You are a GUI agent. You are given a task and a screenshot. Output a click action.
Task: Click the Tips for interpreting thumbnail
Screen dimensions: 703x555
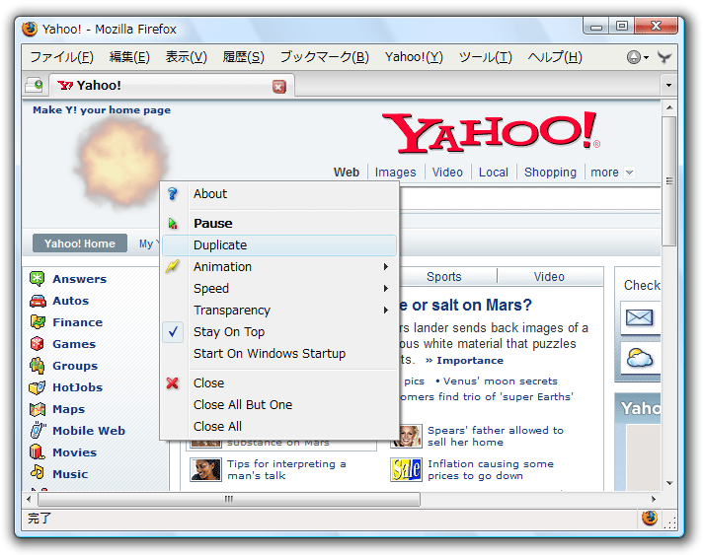click(205, 469)
